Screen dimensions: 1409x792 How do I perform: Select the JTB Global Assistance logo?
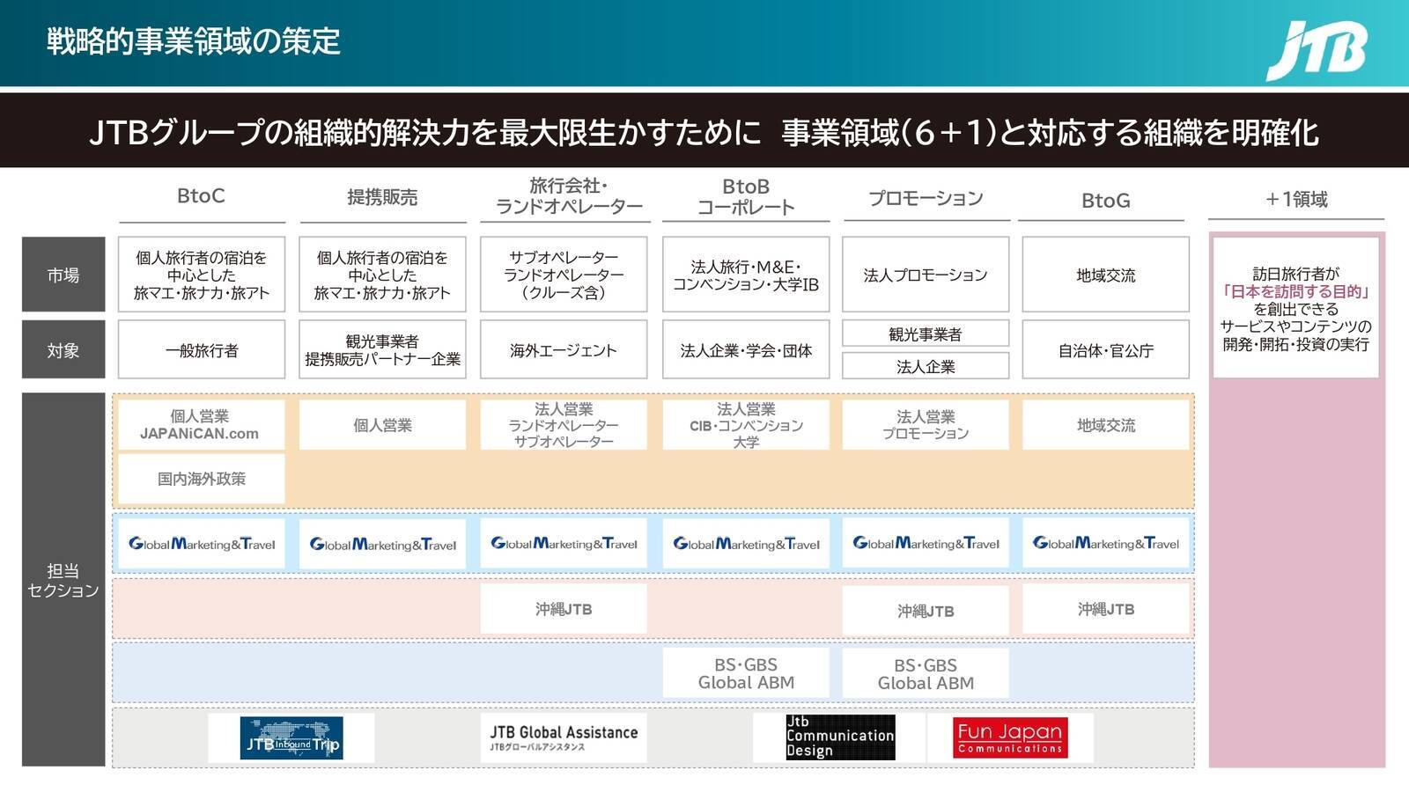(x=564, y=737)
